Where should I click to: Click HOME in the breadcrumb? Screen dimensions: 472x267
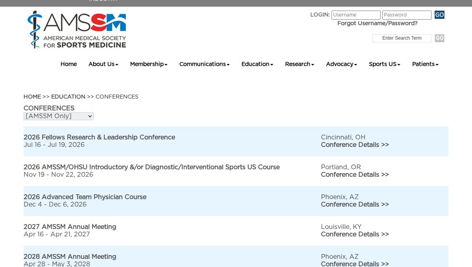pyautogui.click(x=32, y=97)
